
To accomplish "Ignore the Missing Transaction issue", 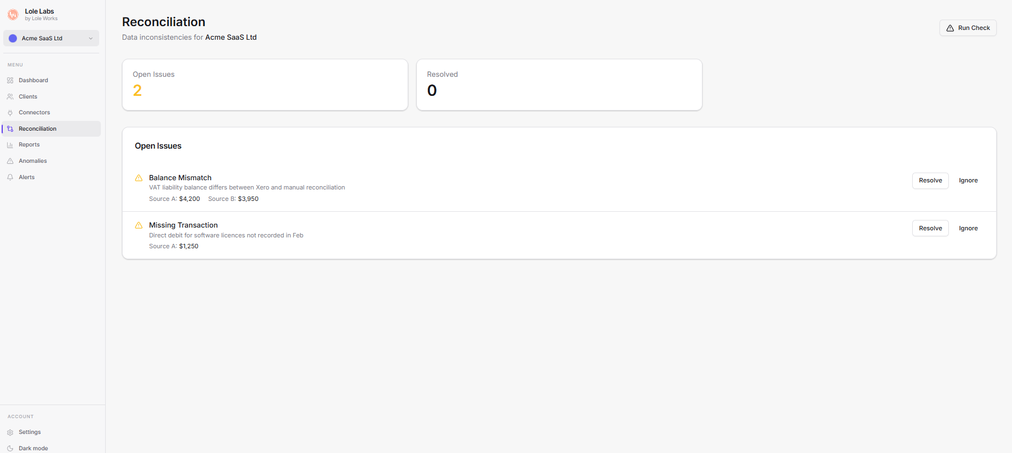I will point(968,228).
